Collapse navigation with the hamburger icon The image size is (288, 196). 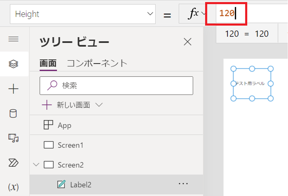click(13, 39)
